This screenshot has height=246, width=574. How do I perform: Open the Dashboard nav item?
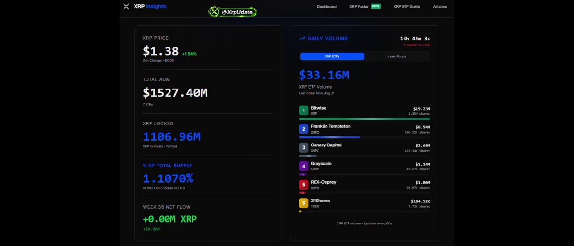click(x=326, y=7)
